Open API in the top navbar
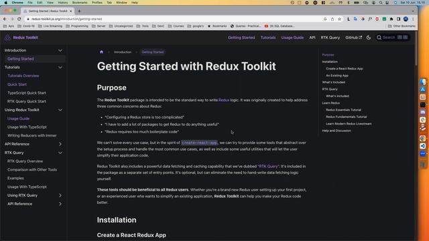The width and height of the screenshot is (429, 241). click(312, 37)
